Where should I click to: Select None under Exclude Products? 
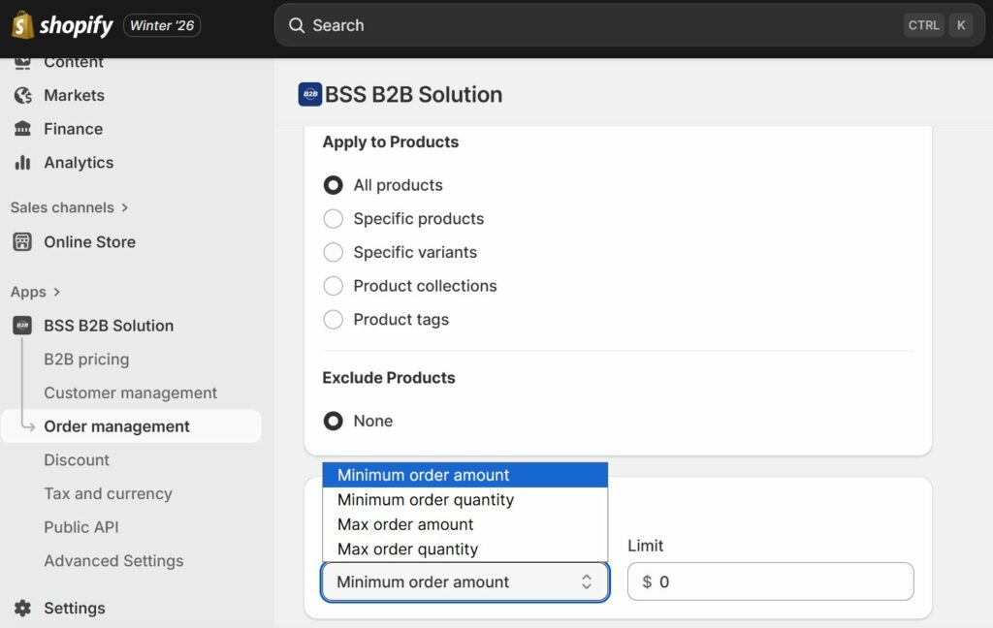pyautogui.click(x=334, y=421)
